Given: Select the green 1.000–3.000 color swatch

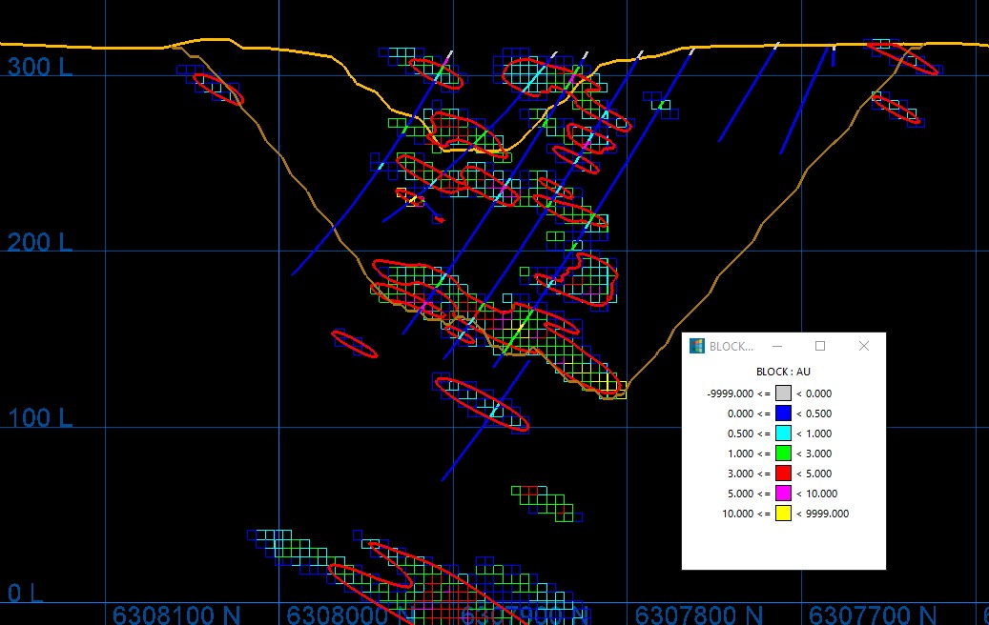Looking at the screenshot, I should tap(783, 454).
